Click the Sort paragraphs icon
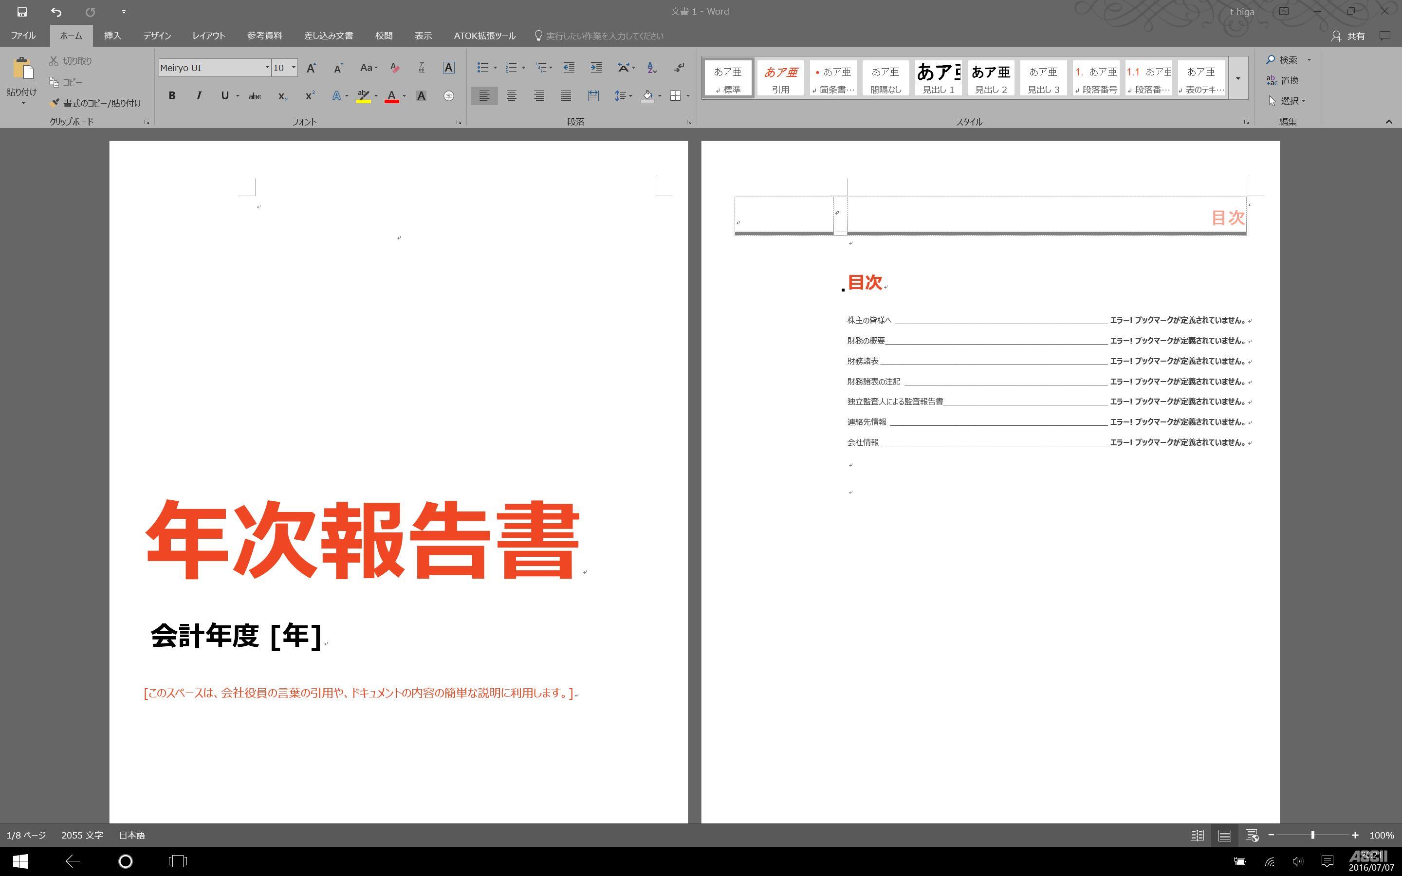 [x=652, y=68]
